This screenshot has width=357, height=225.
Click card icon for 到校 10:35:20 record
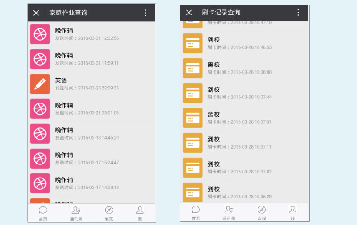[x=193, y=192]
